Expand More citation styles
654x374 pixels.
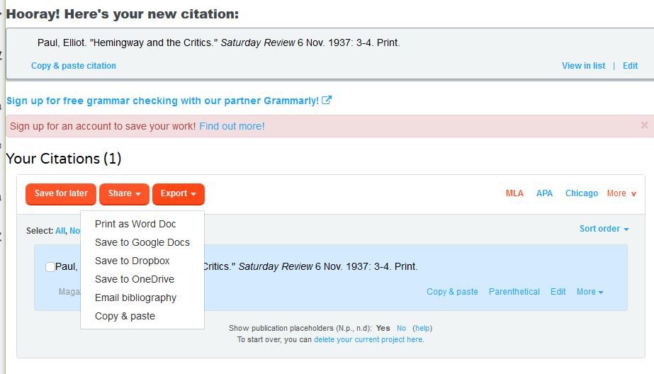coord(621,193)
